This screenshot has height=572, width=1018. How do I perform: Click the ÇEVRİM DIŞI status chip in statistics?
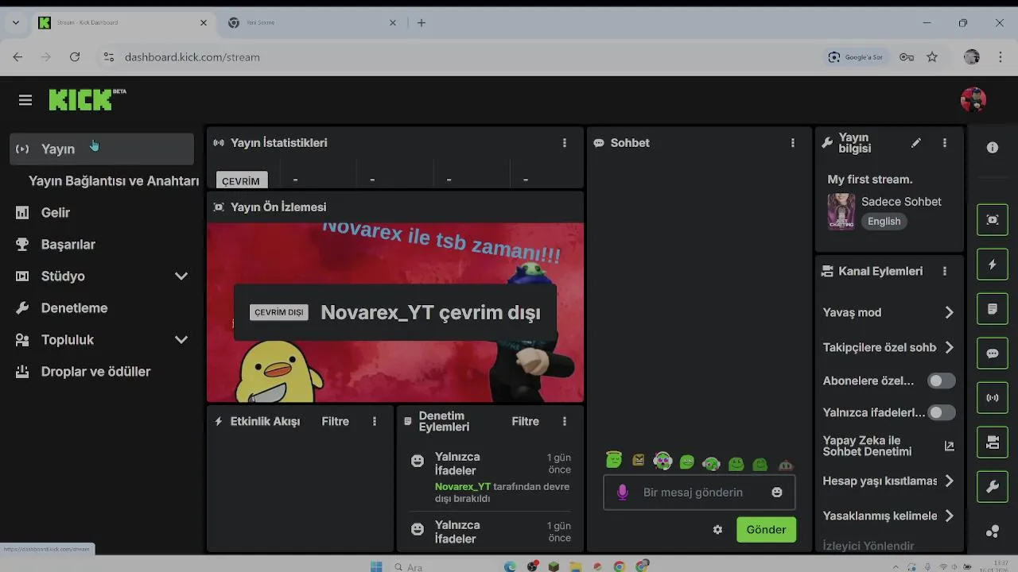pyautogui.click(x=241, y=180)
